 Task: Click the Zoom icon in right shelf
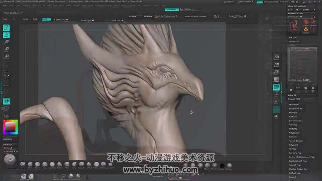click(x=277, y=73)
